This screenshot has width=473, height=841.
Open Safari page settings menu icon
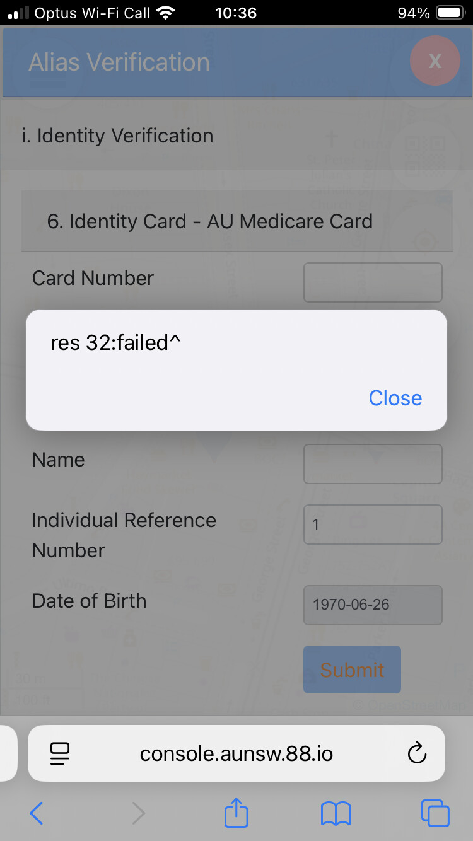coord(60,753)
